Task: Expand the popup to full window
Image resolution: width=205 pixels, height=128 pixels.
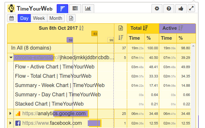Action: [x=191, y=9]
